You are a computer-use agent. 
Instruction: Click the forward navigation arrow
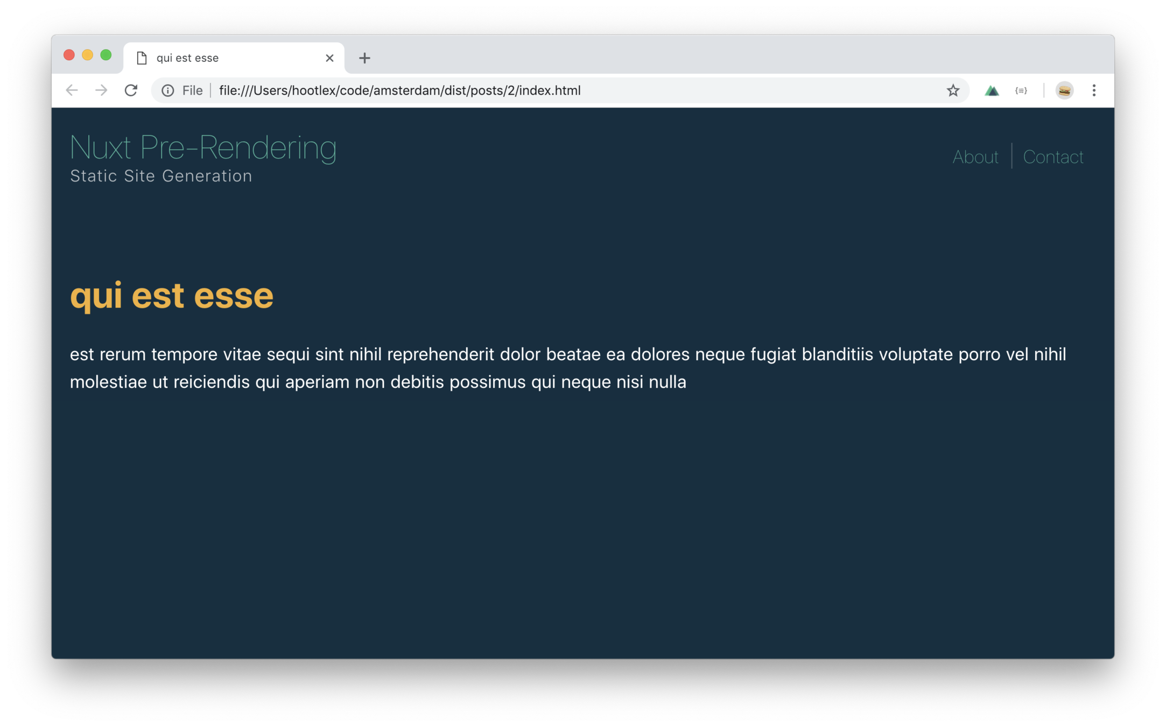[x=101, y=90]
